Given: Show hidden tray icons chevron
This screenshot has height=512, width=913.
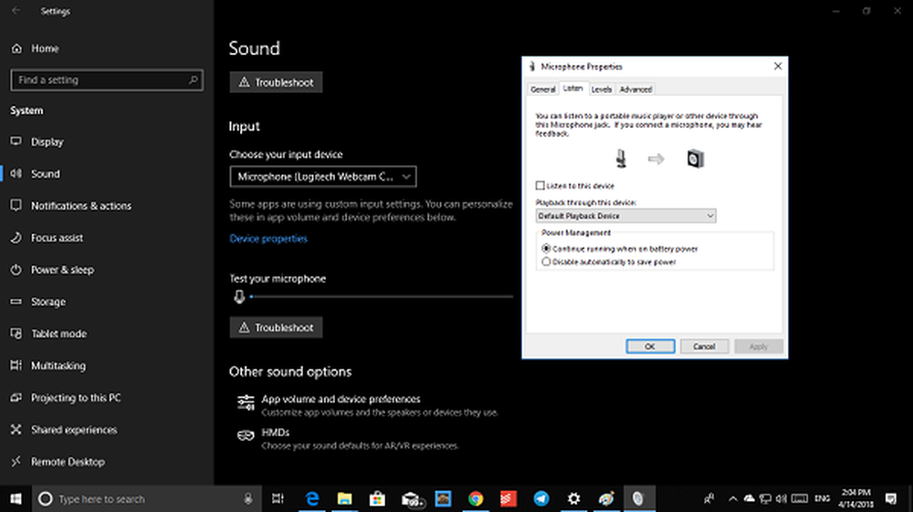Looking at the screenshot, I should pyautogui.click(x=732, y=498).
